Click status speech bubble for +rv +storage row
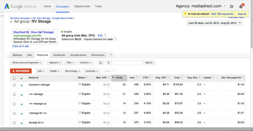 [x=79, y=94]
